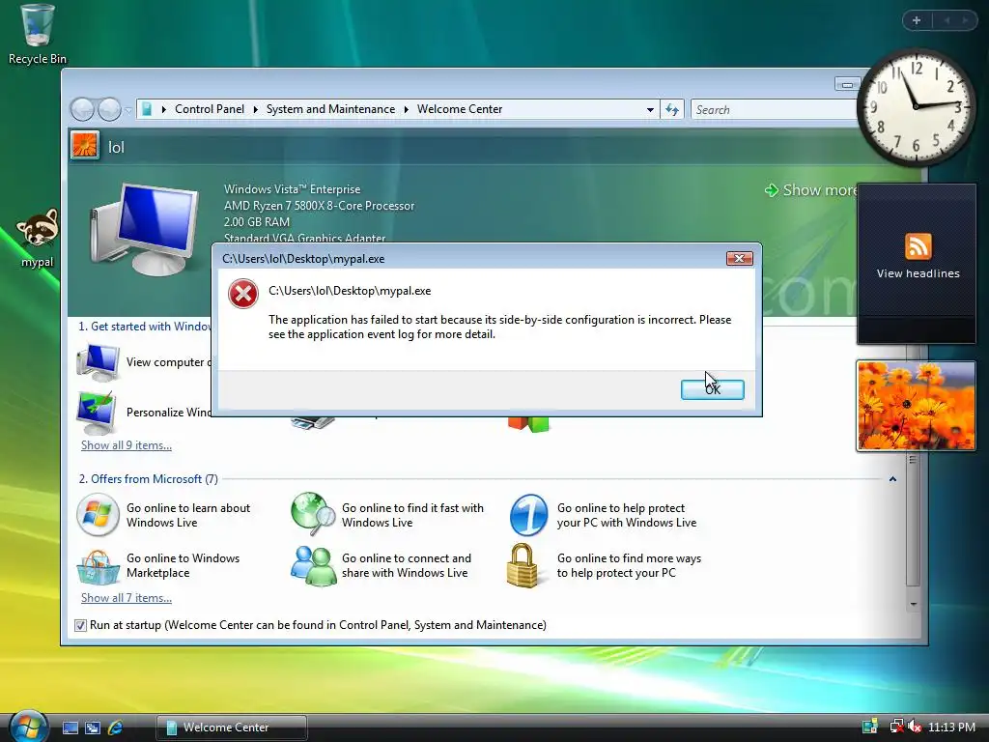Screen dimensions: 989x742
Task: Click the Welcome Center scrollbar down arrow
Action: click(x=913, y=604)
